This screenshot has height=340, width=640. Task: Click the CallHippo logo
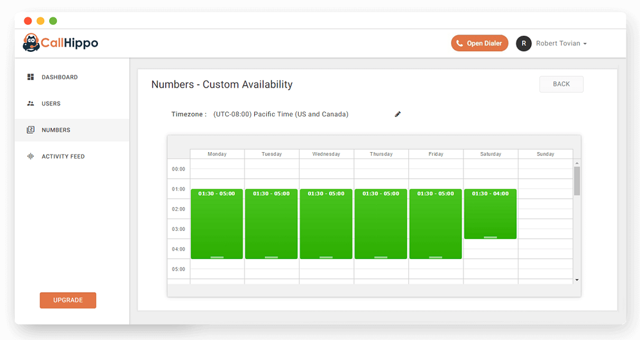(60, 43)
